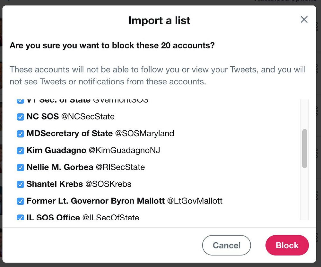Click the accounts list scrollbar thumb

coord(305,148)
